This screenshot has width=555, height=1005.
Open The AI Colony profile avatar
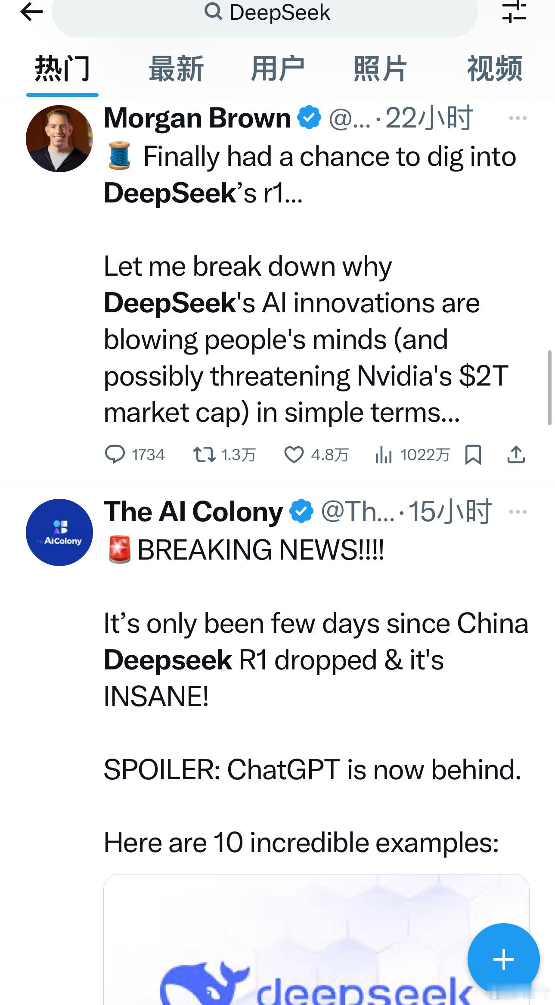pos(59,532)
